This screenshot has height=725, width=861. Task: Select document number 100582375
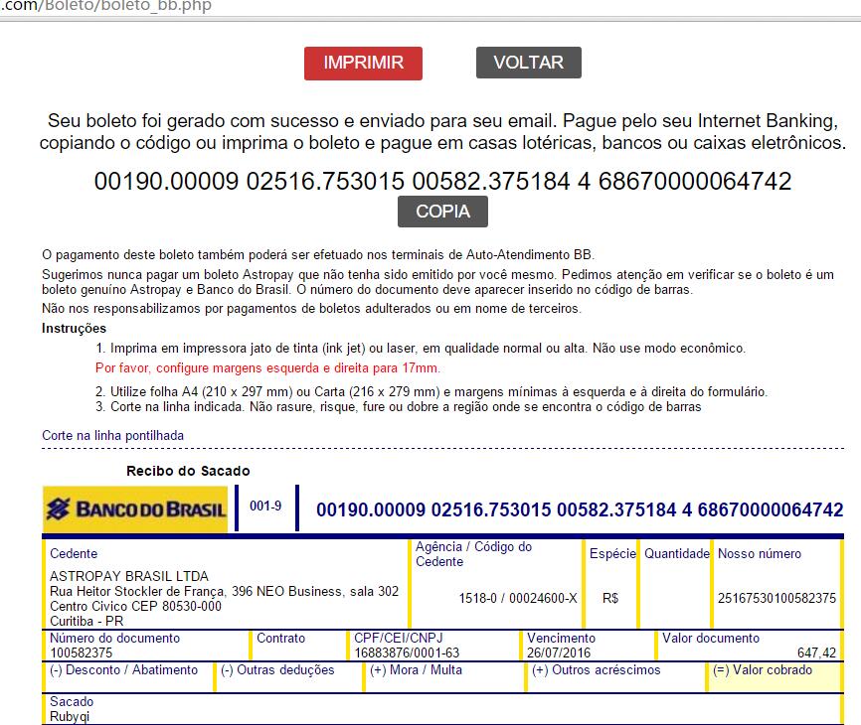[82, 652]
